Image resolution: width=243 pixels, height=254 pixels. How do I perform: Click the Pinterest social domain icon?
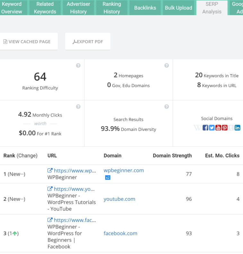(x=225, y=128)
